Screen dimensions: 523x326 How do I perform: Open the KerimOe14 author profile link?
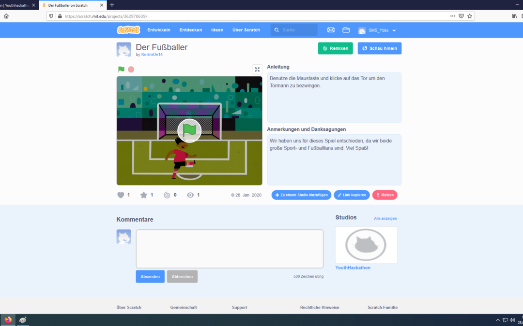coord(152,55)
